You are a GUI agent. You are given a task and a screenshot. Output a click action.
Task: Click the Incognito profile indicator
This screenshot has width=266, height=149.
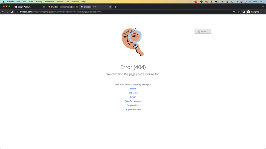253,12
